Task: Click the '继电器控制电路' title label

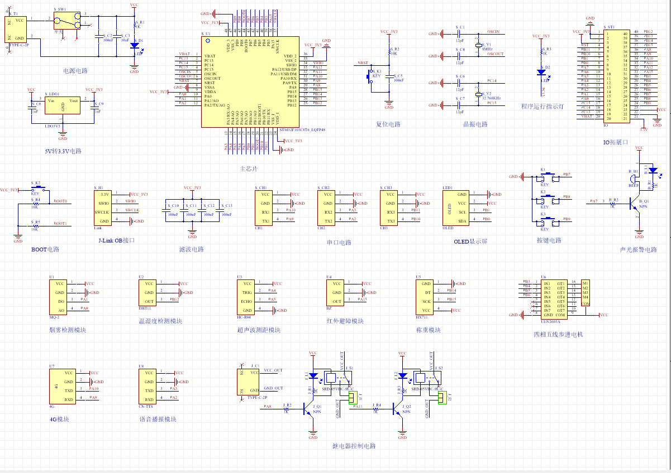Action: 354,446
